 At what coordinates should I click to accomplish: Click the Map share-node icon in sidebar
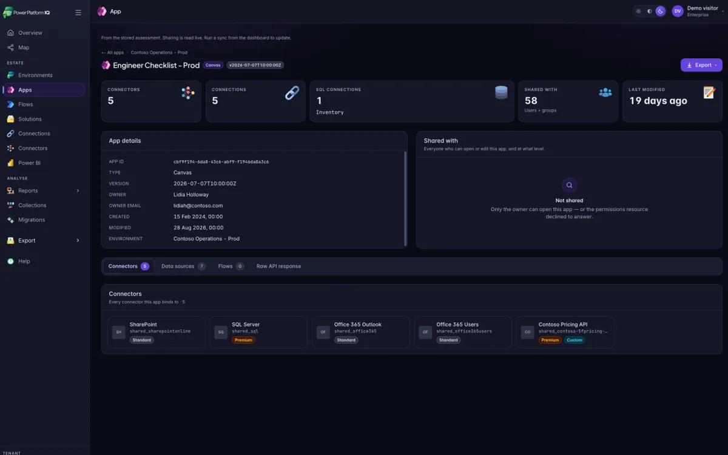click(x=11, y=47)
